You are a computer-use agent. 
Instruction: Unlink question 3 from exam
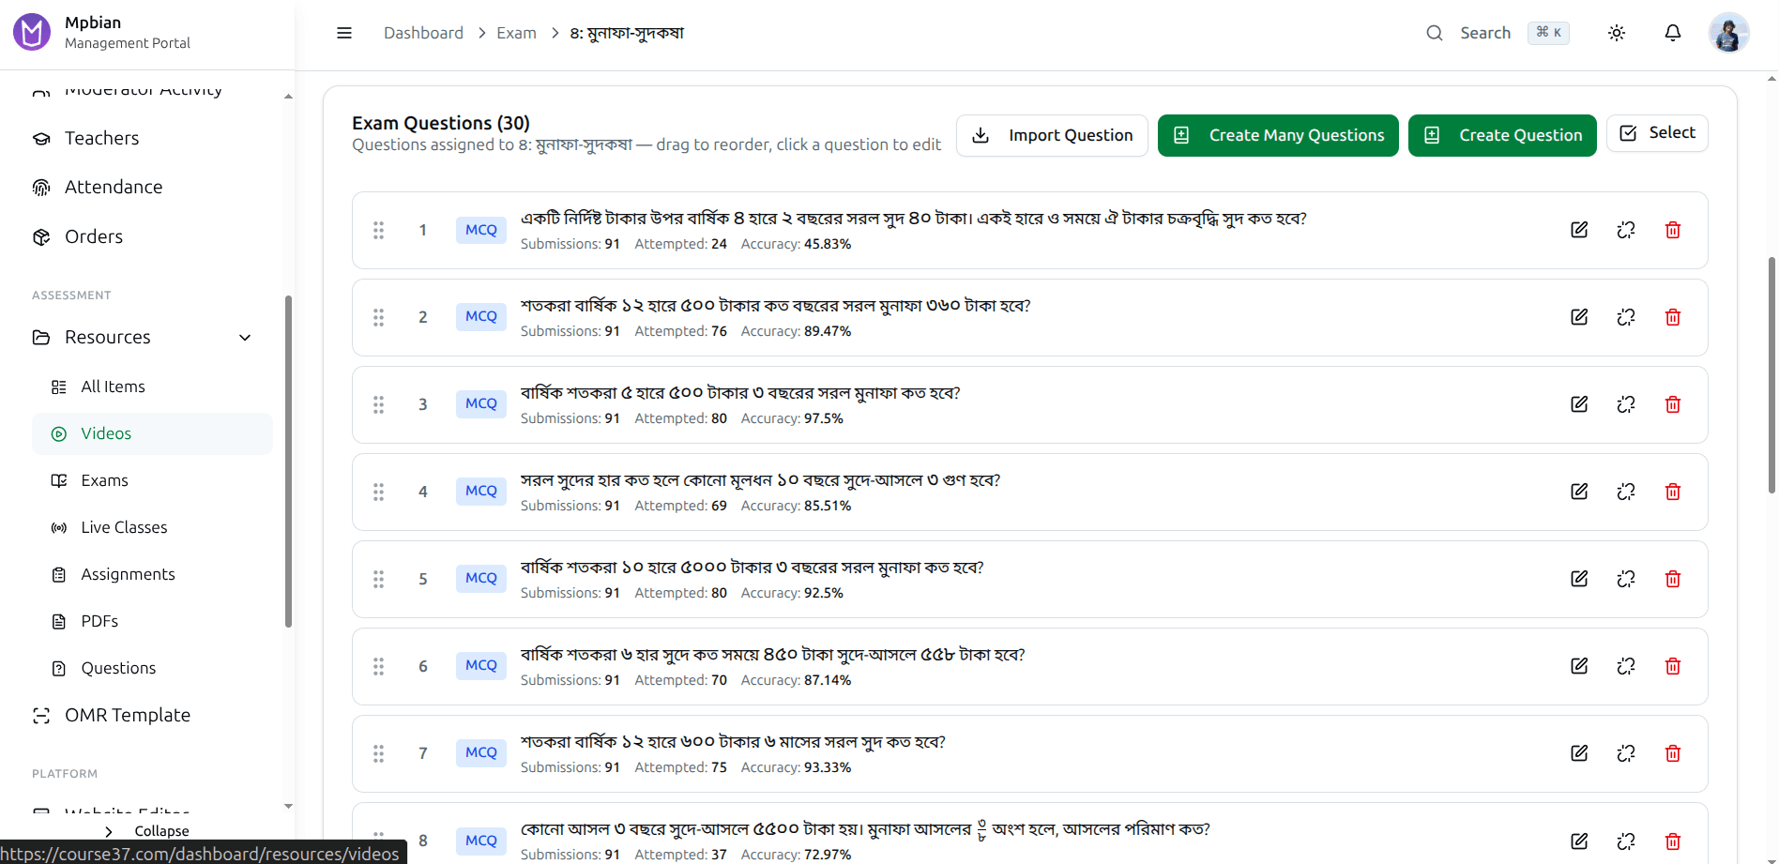[x=1626, y=404]
